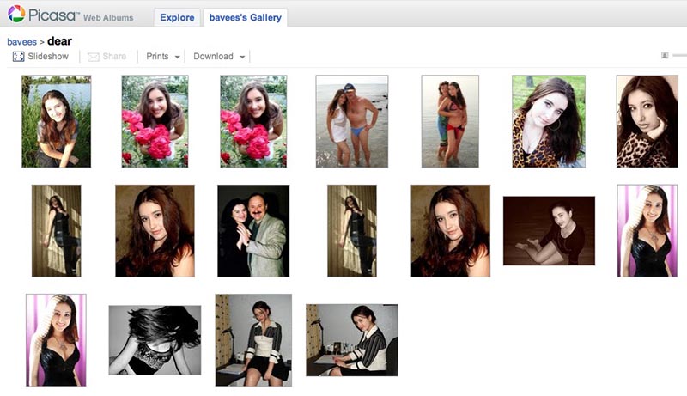
Task: Click the Share label
Action: pyautogui.click(x=114, y=57)
